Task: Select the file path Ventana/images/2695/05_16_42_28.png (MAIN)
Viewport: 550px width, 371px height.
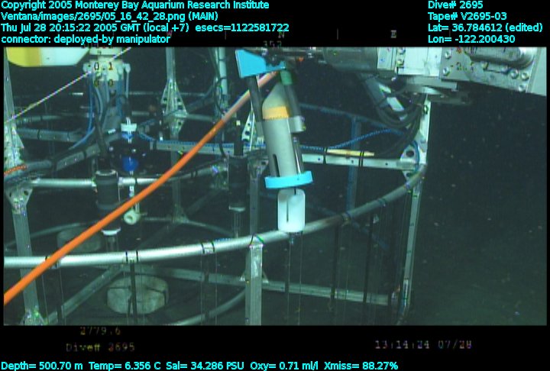Action: (109, 16)
